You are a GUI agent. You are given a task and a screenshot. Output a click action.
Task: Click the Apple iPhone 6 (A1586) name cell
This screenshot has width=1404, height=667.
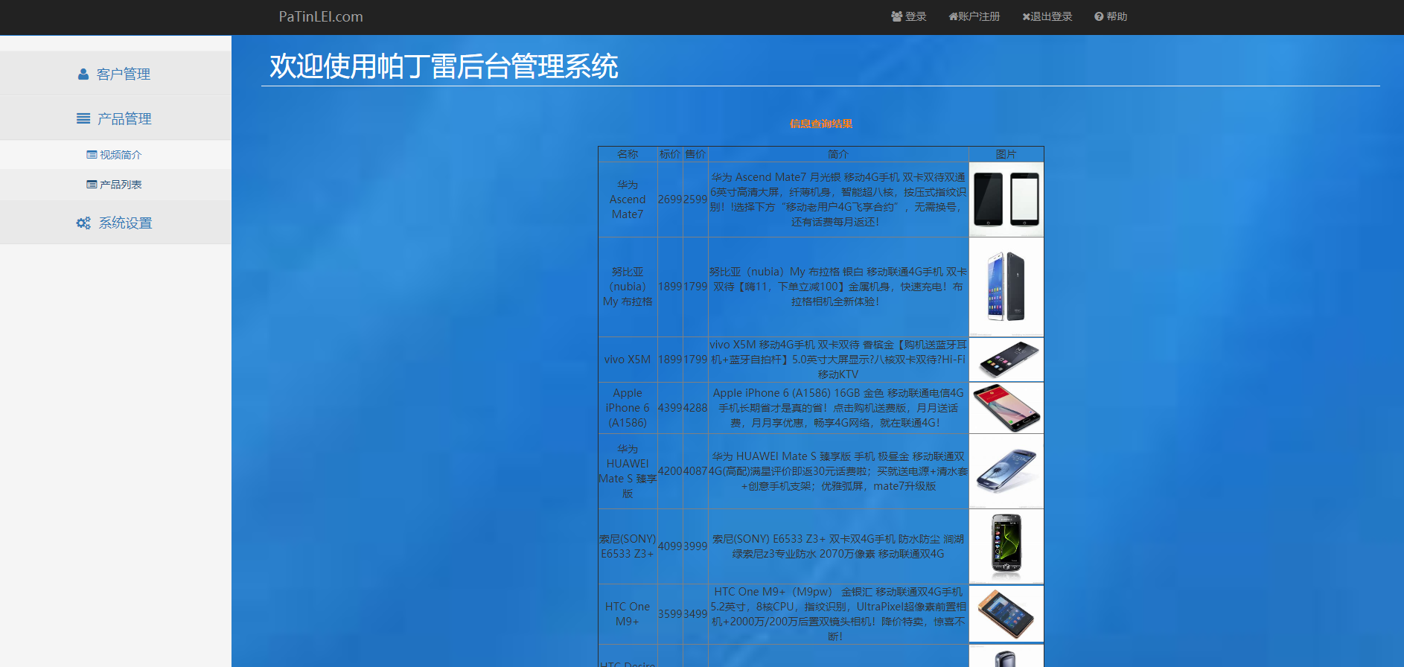pyautogui.click(x=628, y=408)
